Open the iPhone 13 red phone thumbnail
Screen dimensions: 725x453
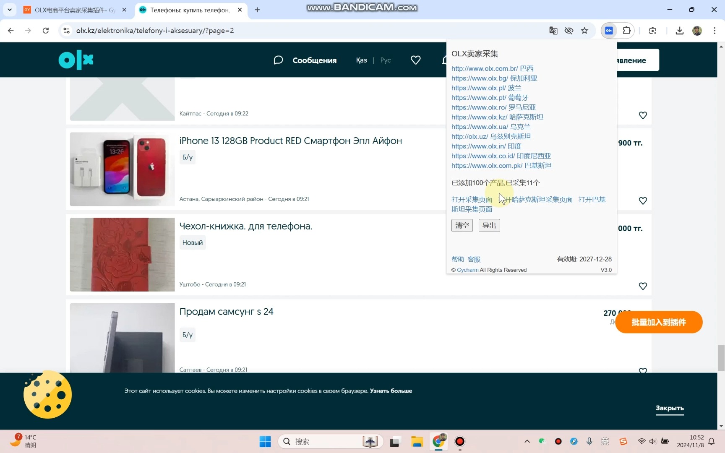tap(122, 169)
